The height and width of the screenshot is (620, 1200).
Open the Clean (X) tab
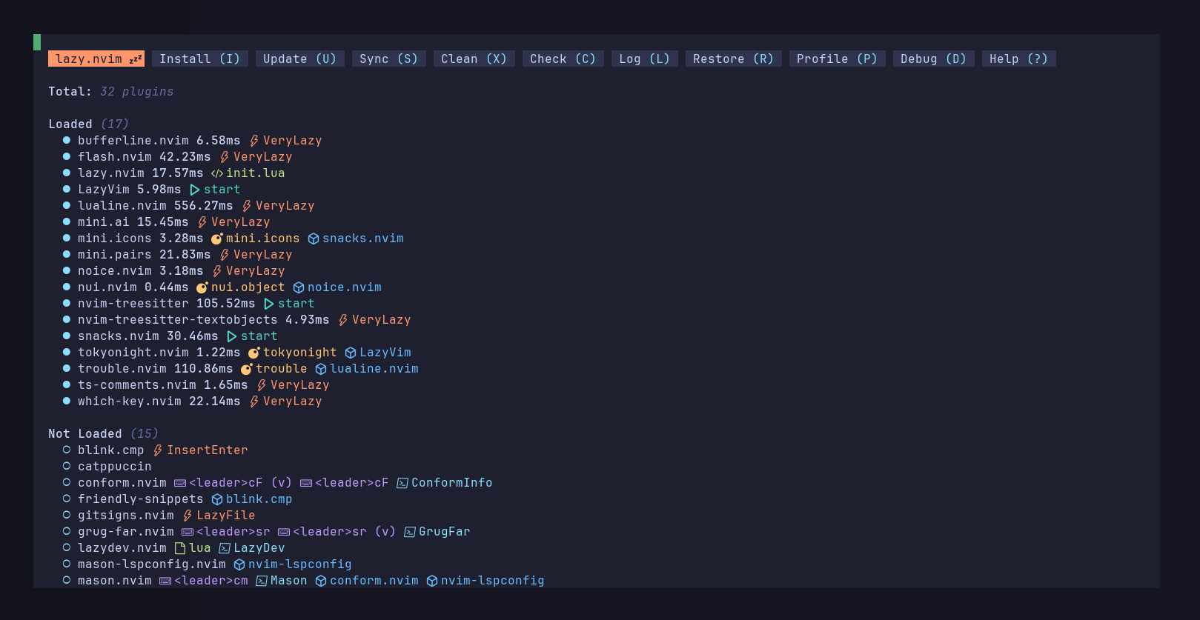pyautogui.click(x=474, y=59)
